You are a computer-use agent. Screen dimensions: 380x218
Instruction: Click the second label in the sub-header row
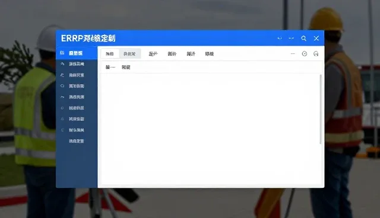[126, 67]
